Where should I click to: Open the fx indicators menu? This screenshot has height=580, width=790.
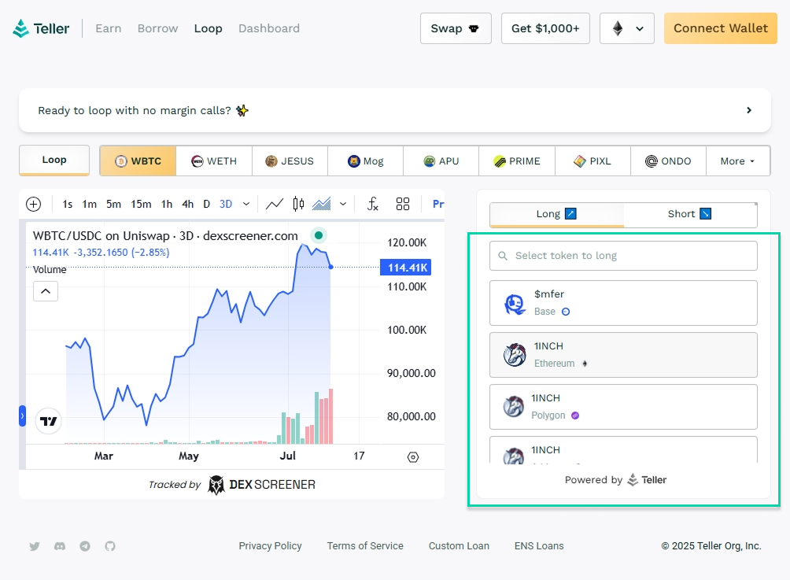[373, 204]
